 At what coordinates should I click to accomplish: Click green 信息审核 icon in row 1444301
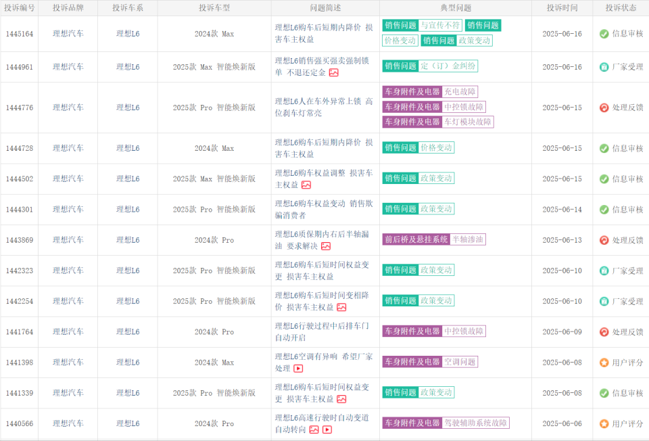604,210
